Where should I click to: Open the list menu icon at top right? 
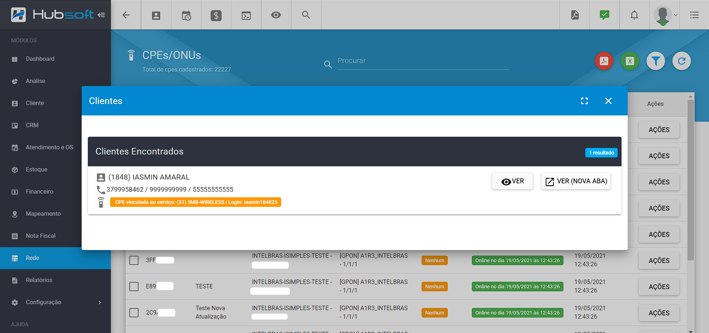(x=694, y=15)
